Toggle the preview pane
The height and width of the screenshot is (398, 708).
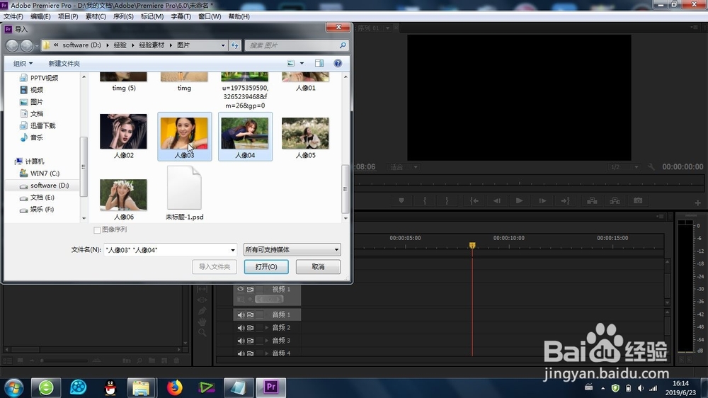tap(319, 63)
